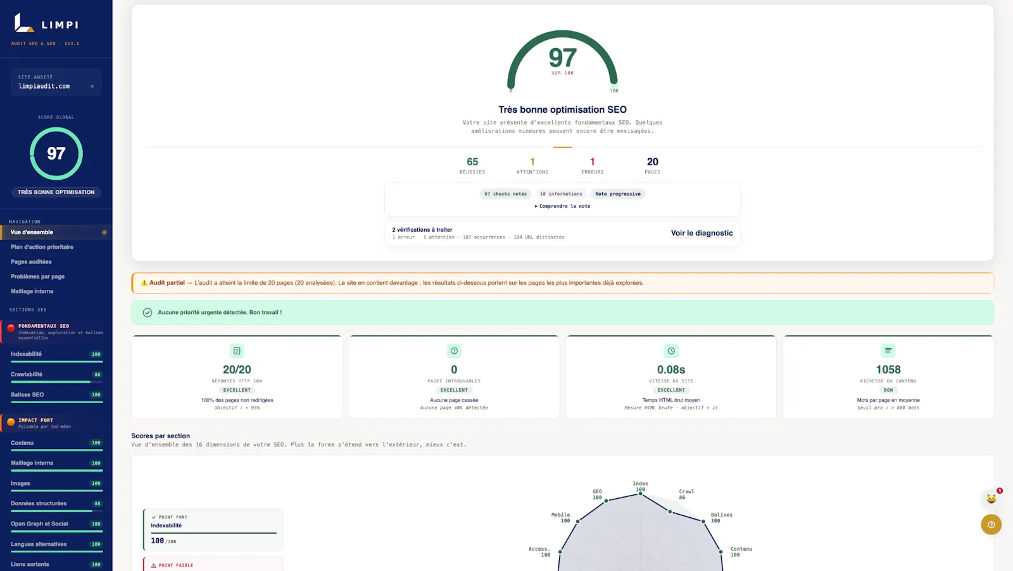Open the orange help button
This screenshot has height=571, width=1013.
(x=991, y=524)
